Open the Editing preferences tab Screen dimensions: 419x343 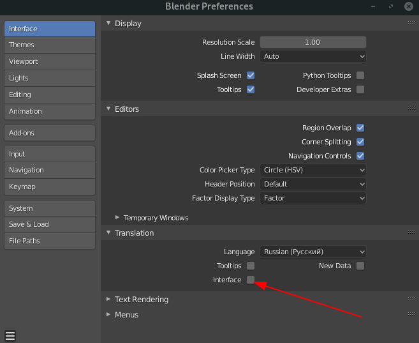50,95
